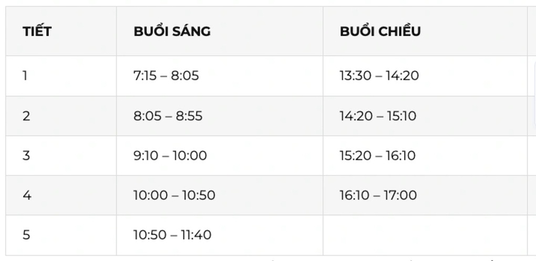This screenshot has height=261, width=536.
Task: Choose the 15:20 – 16:10 afternoon cell
Action: (377, 155)
